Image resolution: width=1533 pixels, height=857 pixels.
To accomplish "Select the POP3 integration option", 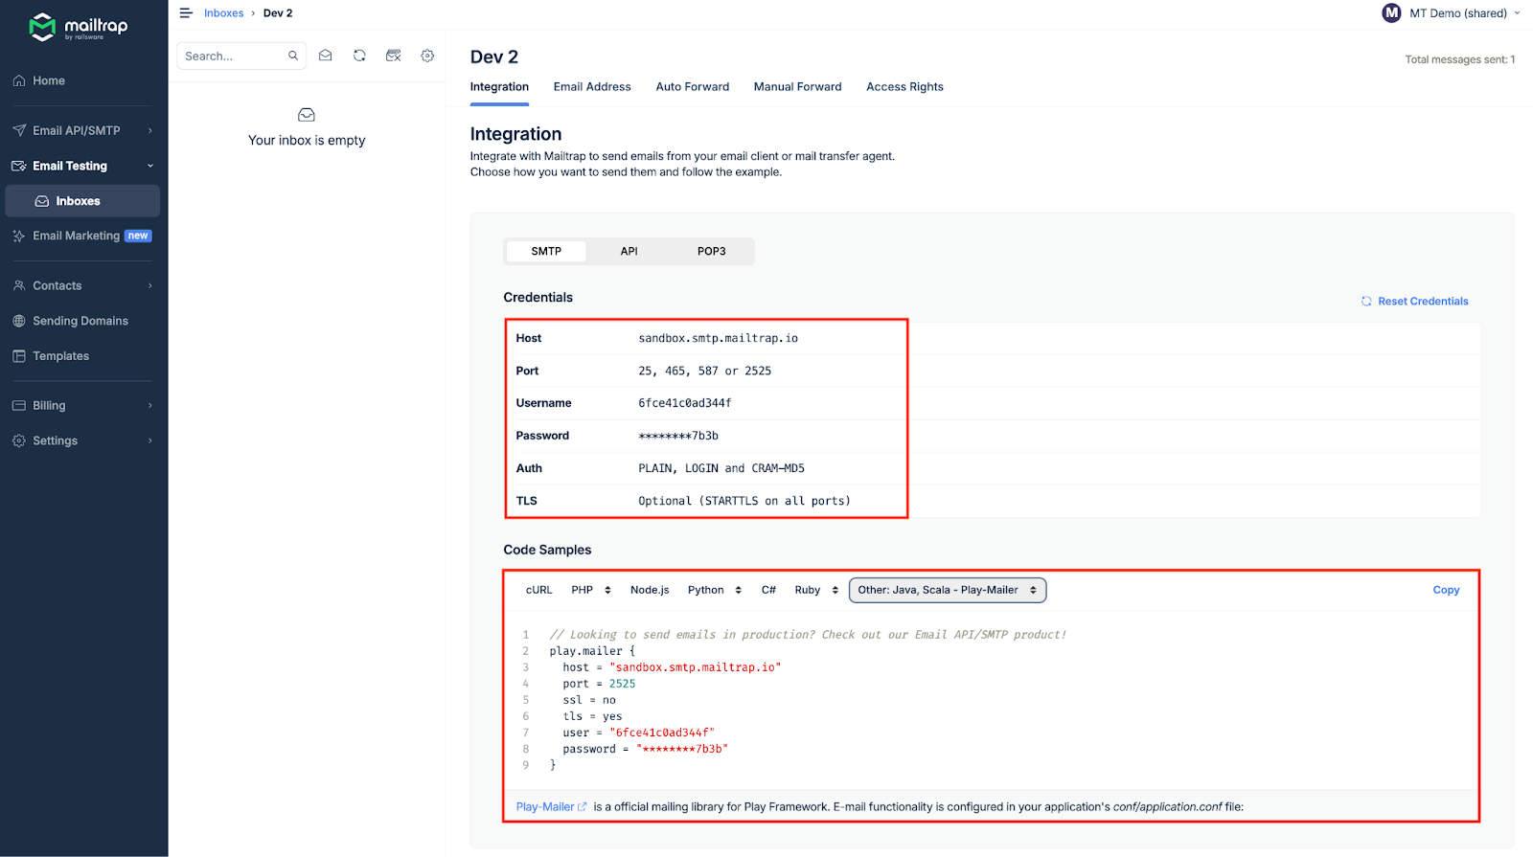I will 711,251.
